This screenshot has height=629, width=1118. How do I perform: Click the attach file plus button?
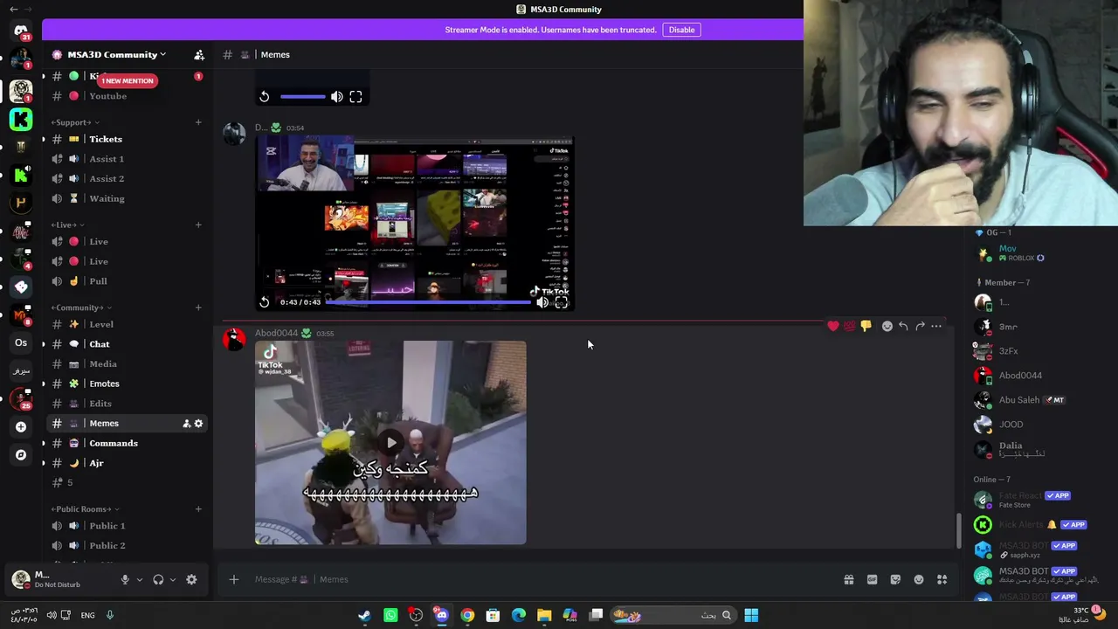(233, 579)
